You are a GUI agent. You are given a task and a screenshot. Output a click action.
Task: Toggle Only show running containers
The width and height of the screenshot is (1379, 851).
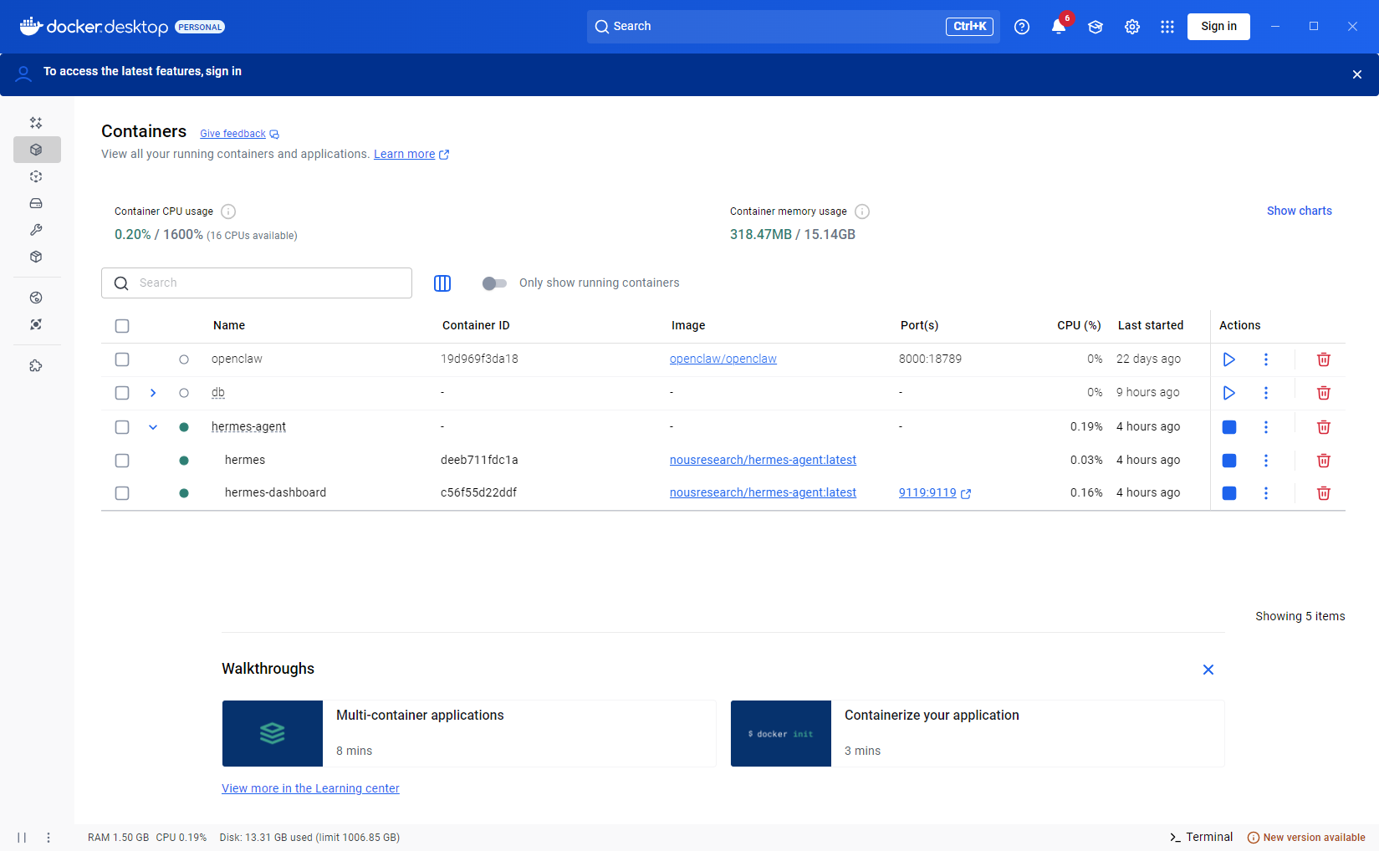[x=494, y=283]
